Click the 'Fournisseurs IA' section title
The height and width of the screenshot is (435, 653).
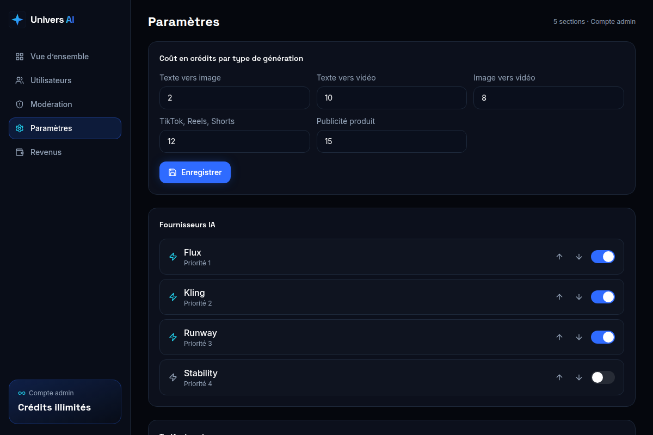187,225
